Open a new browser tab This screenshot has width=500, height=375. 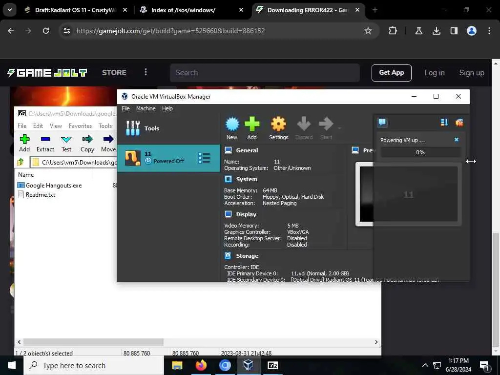click(375, 10)
